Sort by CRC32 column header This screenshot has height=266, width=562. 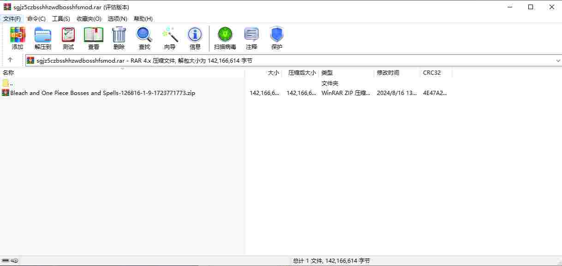[x=436, y=73]
